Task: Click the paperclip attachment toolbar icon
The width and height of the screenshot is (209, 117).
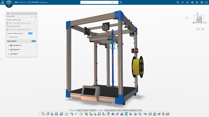Action: (x=117, y=114)
